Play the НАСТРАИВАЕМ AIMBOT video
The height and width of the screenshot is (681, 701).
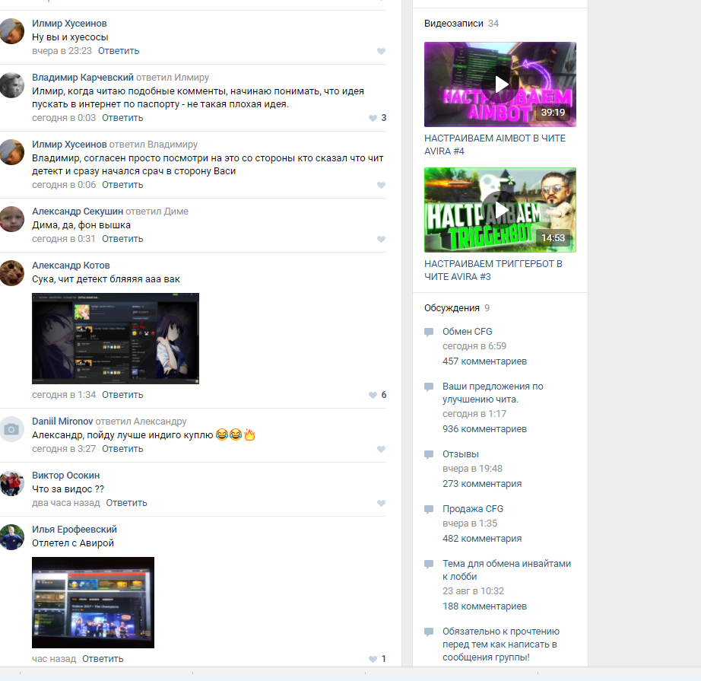(x=500, y=84)
